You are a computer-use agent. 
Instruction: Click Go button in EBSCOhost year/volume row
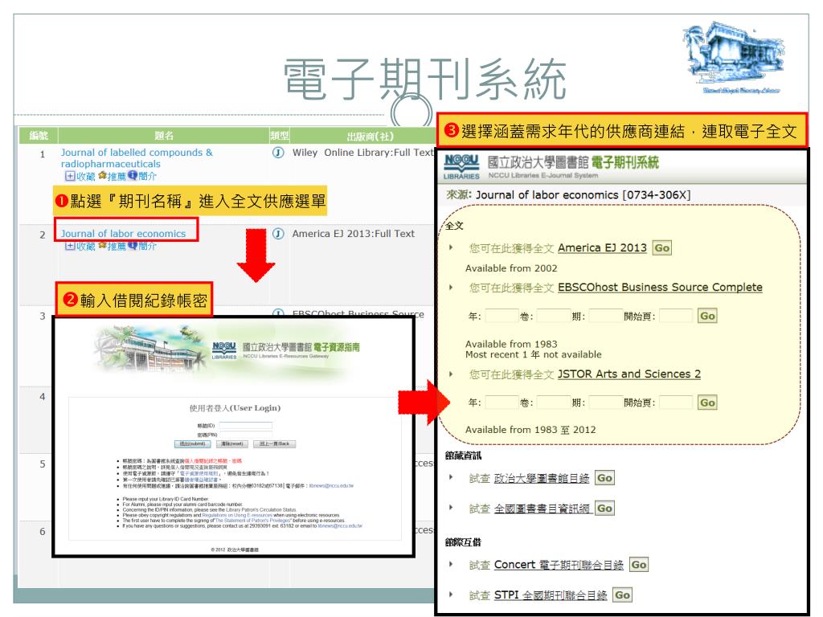pos(707,316)
